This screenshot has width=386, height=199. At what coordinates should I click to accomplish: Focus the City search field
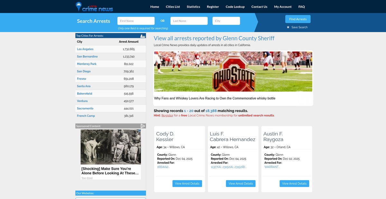tap(226, 21)
